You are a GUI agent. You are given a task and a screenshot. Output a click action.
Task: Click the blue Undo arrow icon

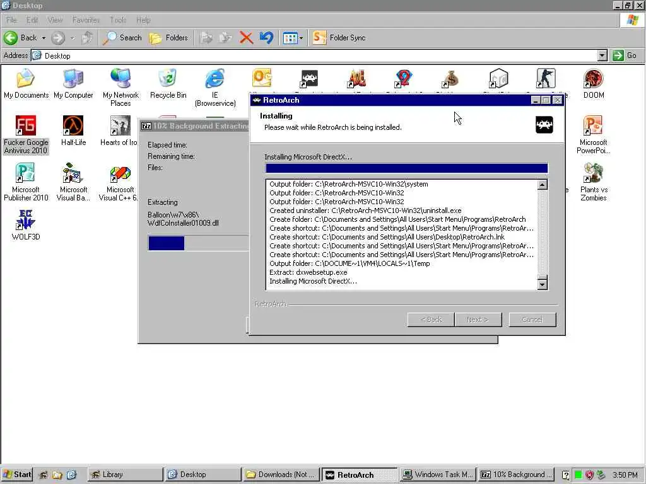[x=266, y=38]
